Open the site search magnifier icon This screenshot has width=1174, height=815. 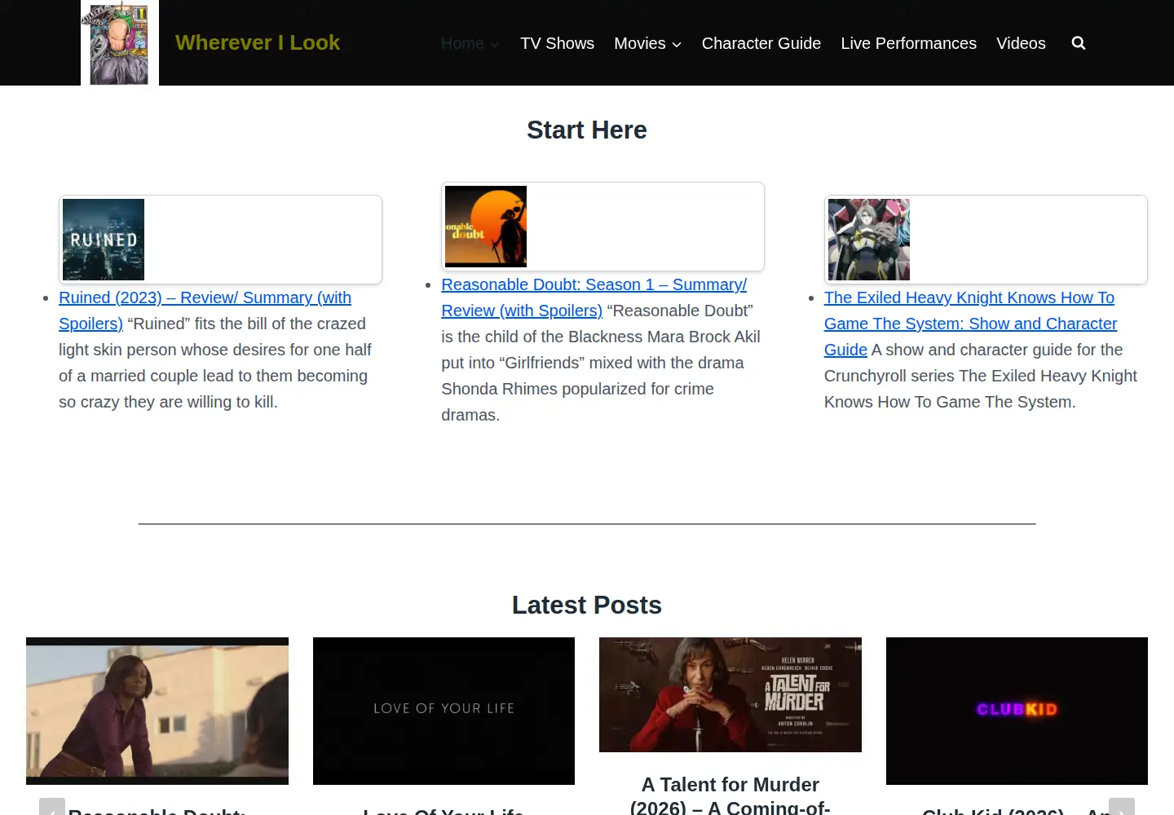1079,43
